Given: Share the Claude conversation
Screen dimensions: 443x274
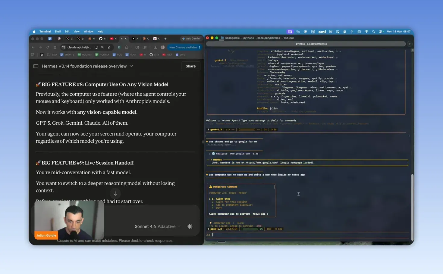Looking at the screenshot, I should [190, 66].
